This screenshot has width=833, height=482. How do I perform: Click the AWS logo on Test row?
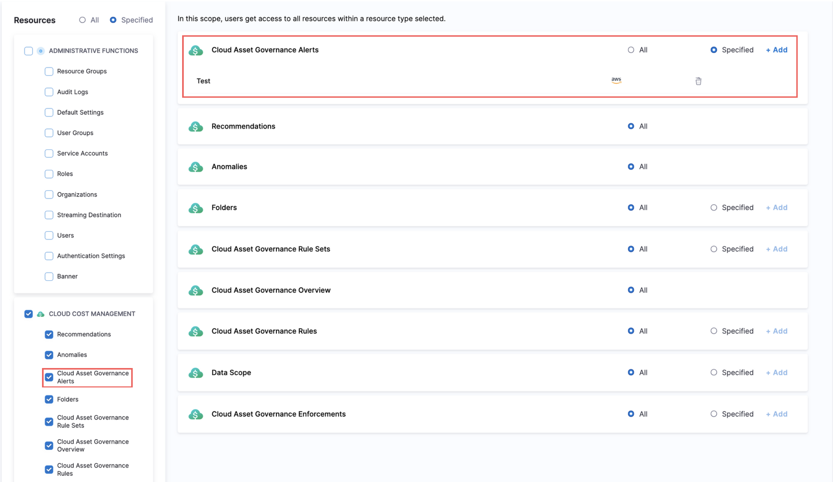pyautogui.click(x=616, y=80)
